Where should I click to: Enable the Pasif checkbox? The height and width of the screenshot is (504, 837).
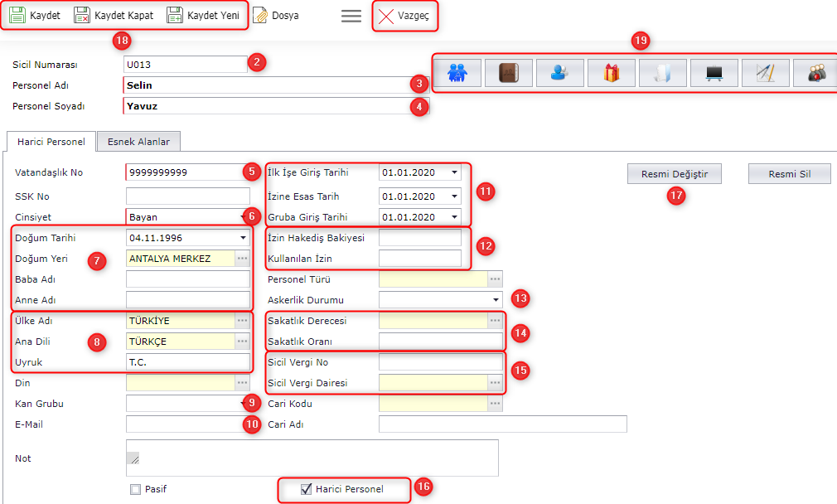click(x=135, y=489)
